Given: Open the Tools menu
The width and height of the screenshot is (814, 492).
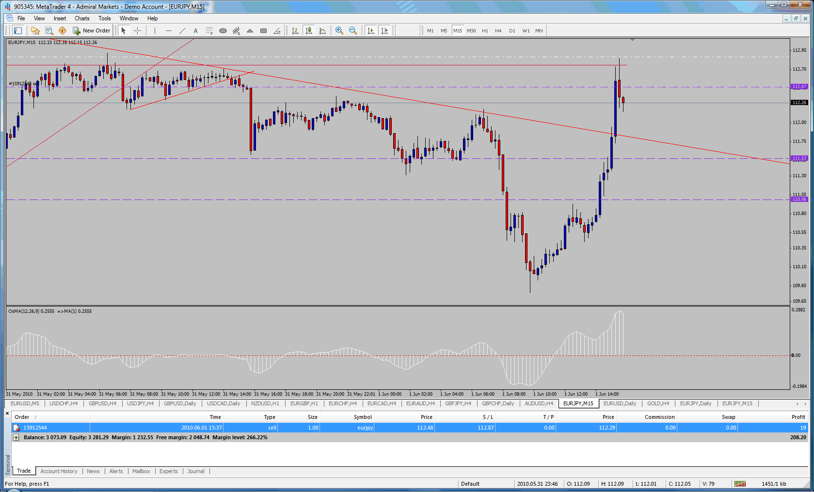Looking at the screenshot, I should pos(105,18).
